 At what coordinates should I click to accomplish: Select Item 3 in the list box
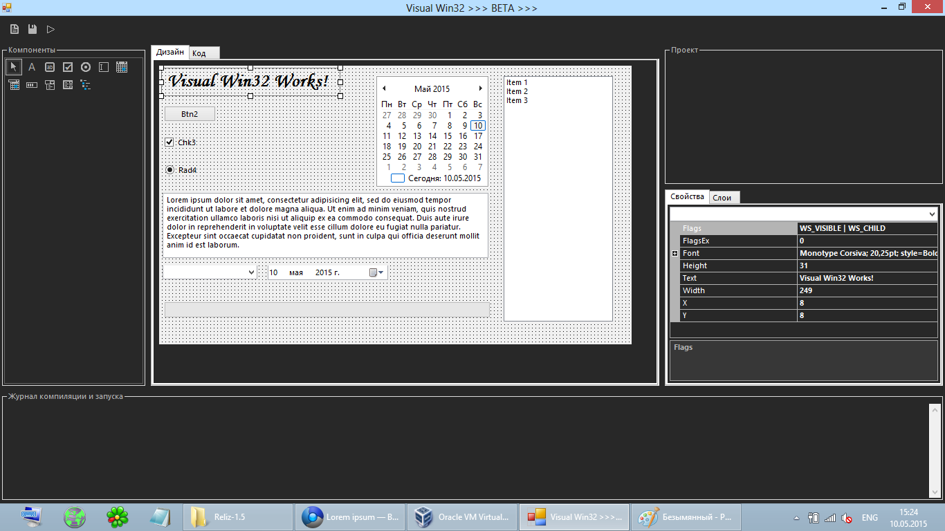(517, 101)
